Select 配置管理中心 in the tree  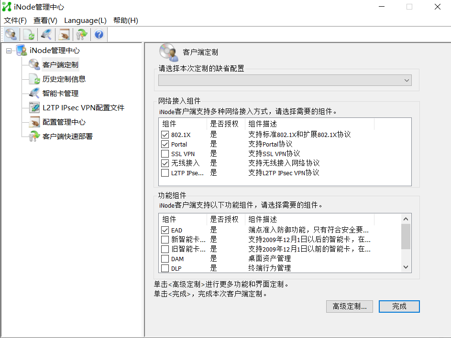(64, 122)
